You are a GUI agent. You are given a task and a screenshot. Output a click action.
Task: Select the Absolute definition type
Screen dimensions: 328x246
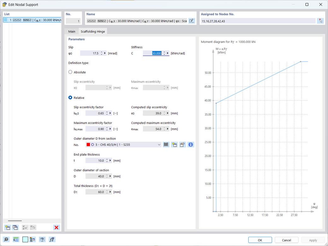coord(70,72)
